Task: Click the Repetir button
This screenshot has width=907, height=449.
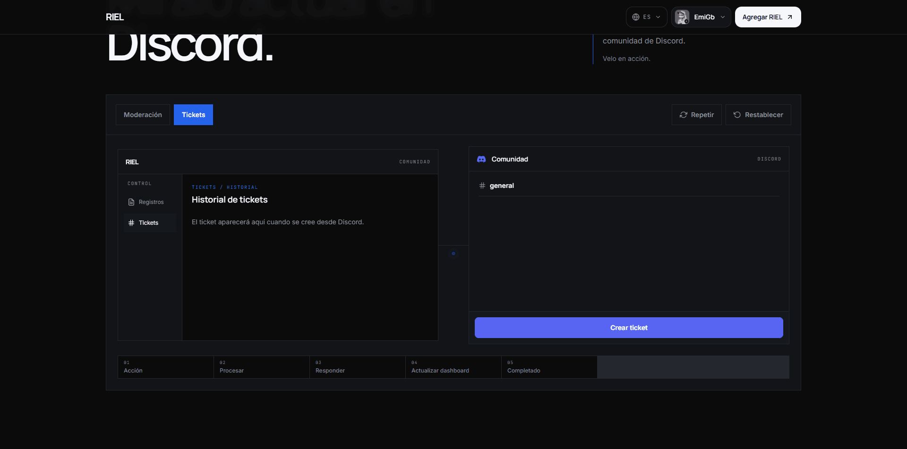Action: point(696,115)
